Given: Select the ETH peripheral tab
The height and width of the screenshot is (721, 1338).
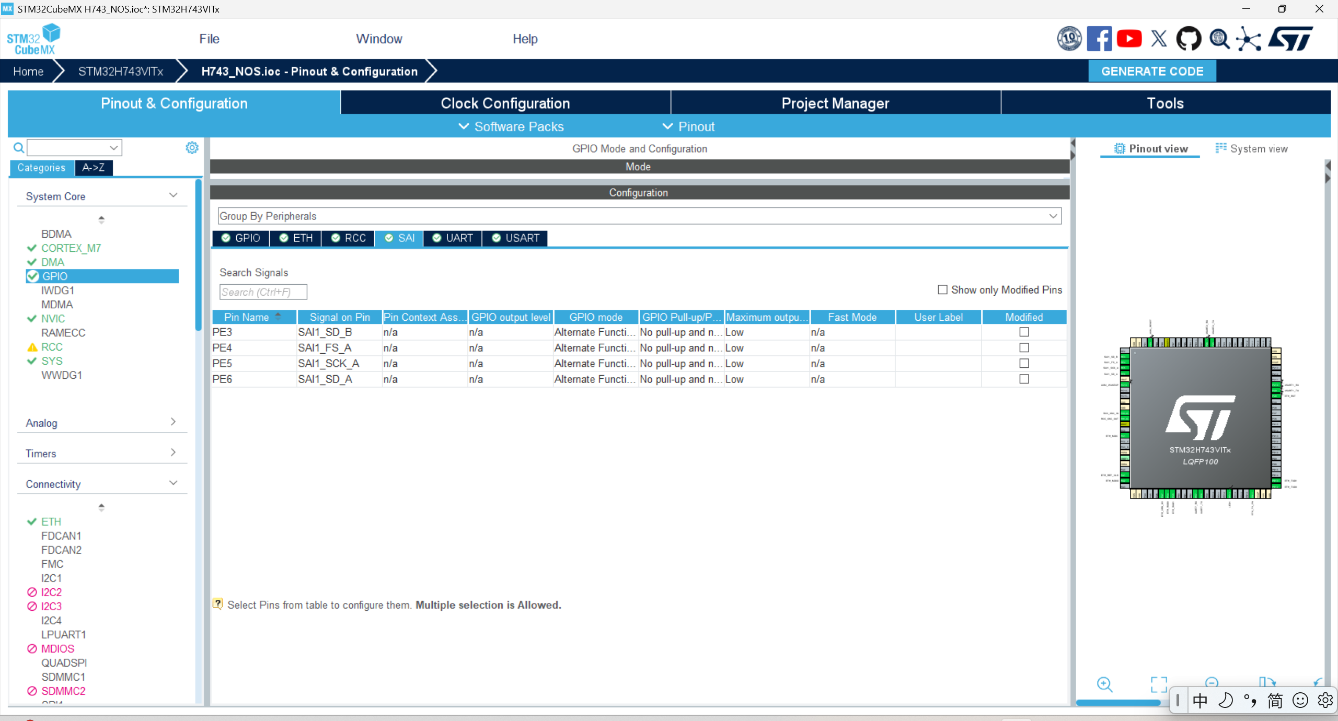Looking at the screenshot, I should [x=296, y=238].
